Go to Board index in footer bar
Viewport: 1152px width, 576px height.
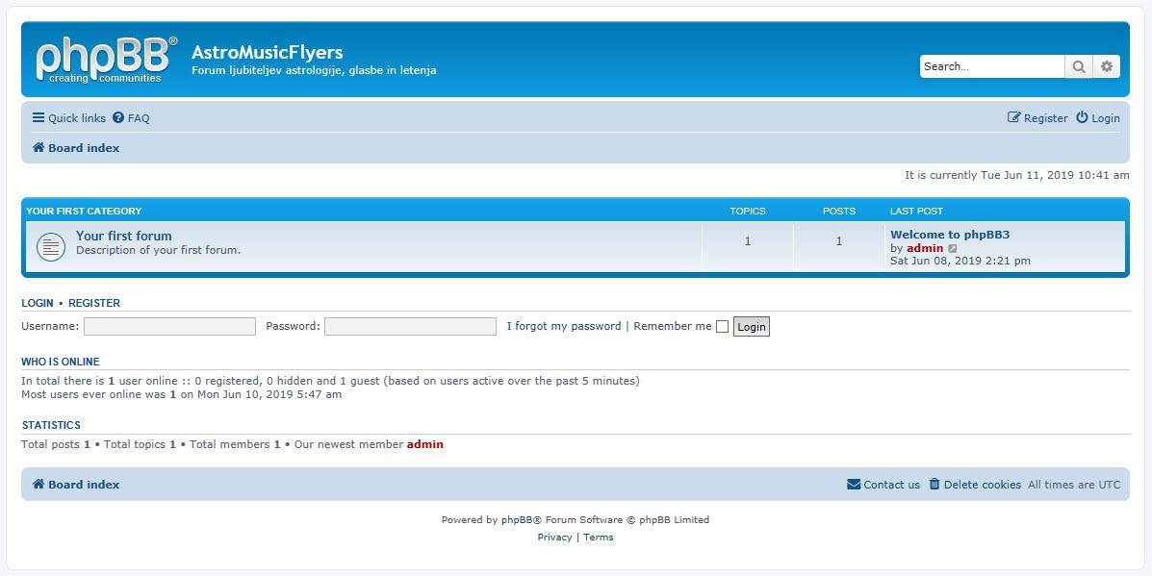84,485
